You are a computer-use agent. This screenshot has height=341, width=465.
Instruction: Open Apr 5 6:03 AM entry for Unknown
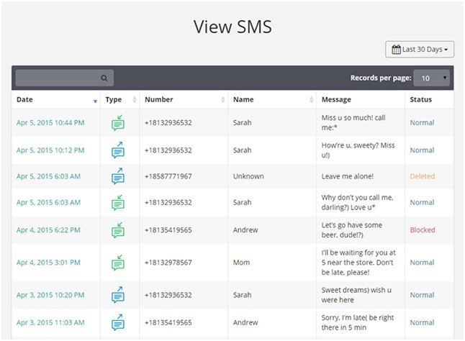(x=48, y=176)
